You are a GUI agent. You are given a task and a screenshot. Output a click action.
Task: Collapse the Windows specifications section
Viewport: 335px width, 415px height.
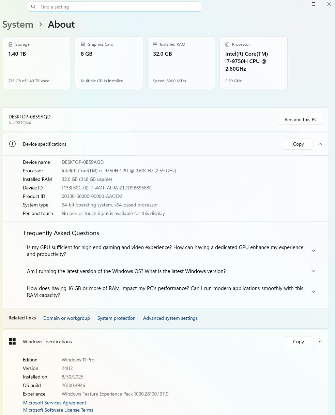[x=320, y=342]
